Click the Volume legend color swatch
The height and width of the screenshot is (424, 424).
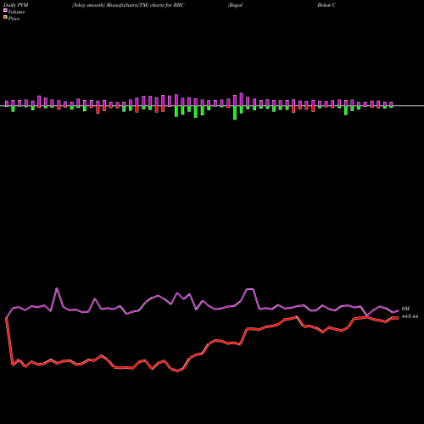(5, 11)
